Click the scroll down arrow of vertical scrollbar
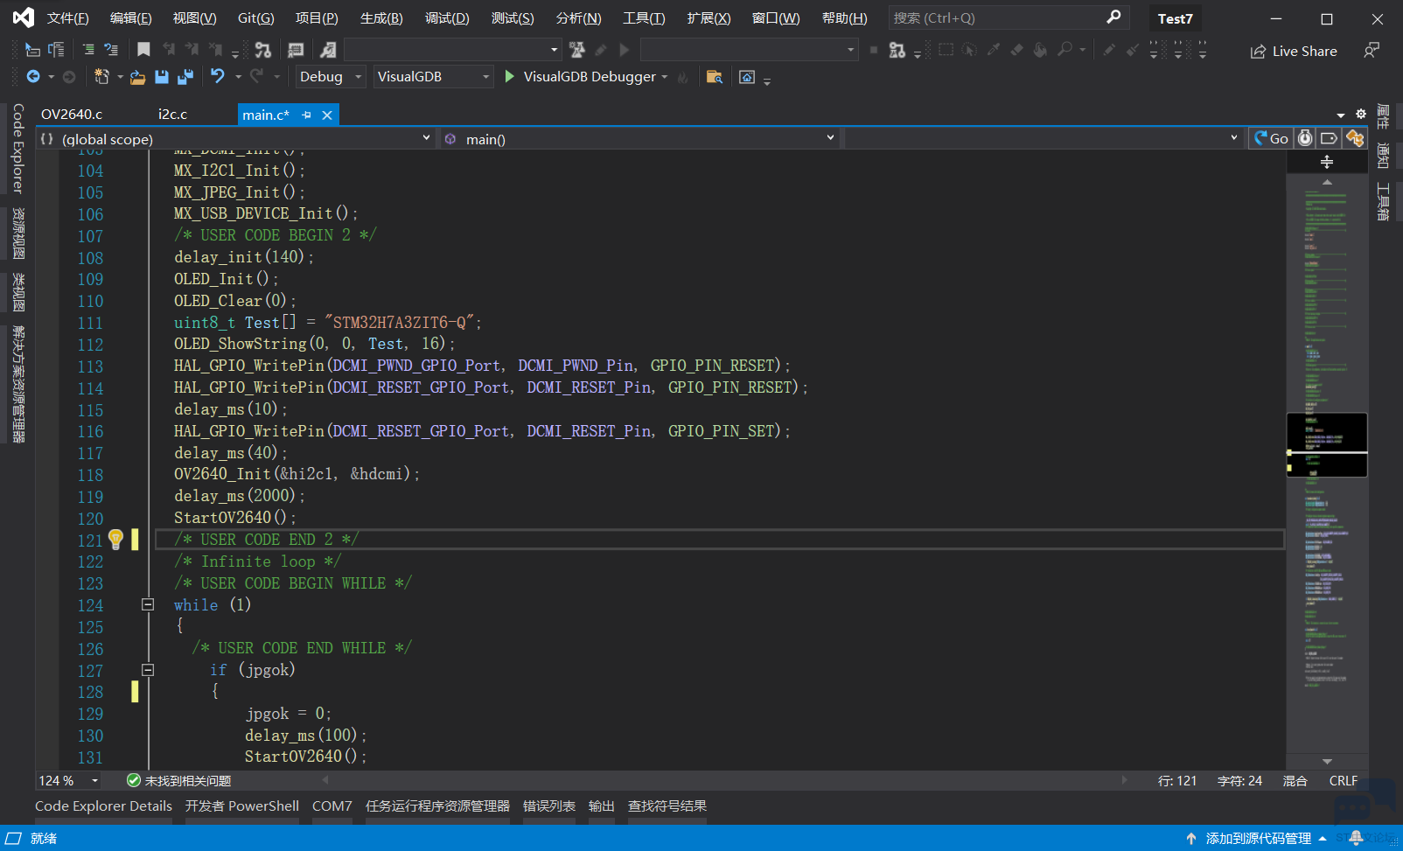The height and width of the screenshot is (851, 1403). tap(1327, 762)
